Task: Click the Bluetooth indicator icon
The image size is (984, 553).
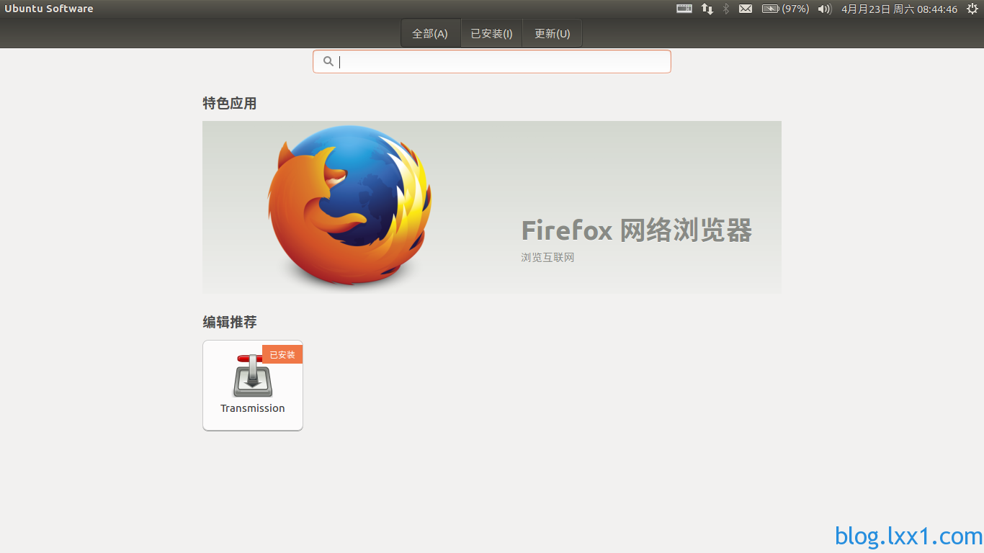Action: click(726, 9)
